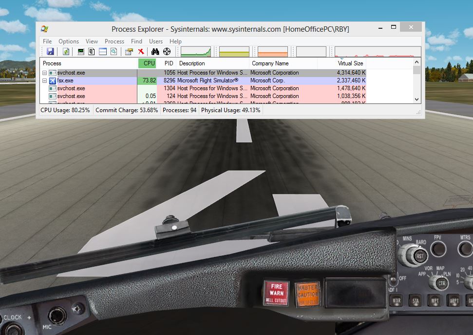The height and width of the screenshot is (335, 473).
Task: Collapse the fsx.exe tree node
Action: (44, 80)
